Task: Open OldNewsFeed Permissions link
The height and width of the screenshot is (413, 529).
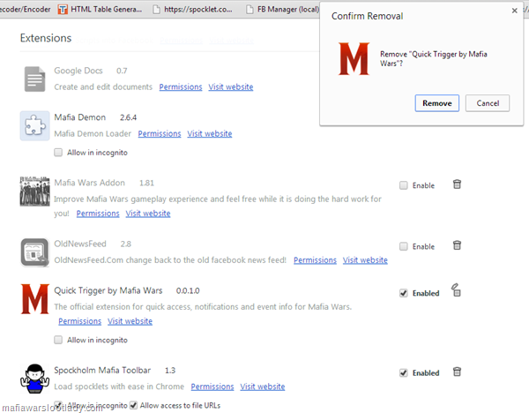Action: click(315, 260)
